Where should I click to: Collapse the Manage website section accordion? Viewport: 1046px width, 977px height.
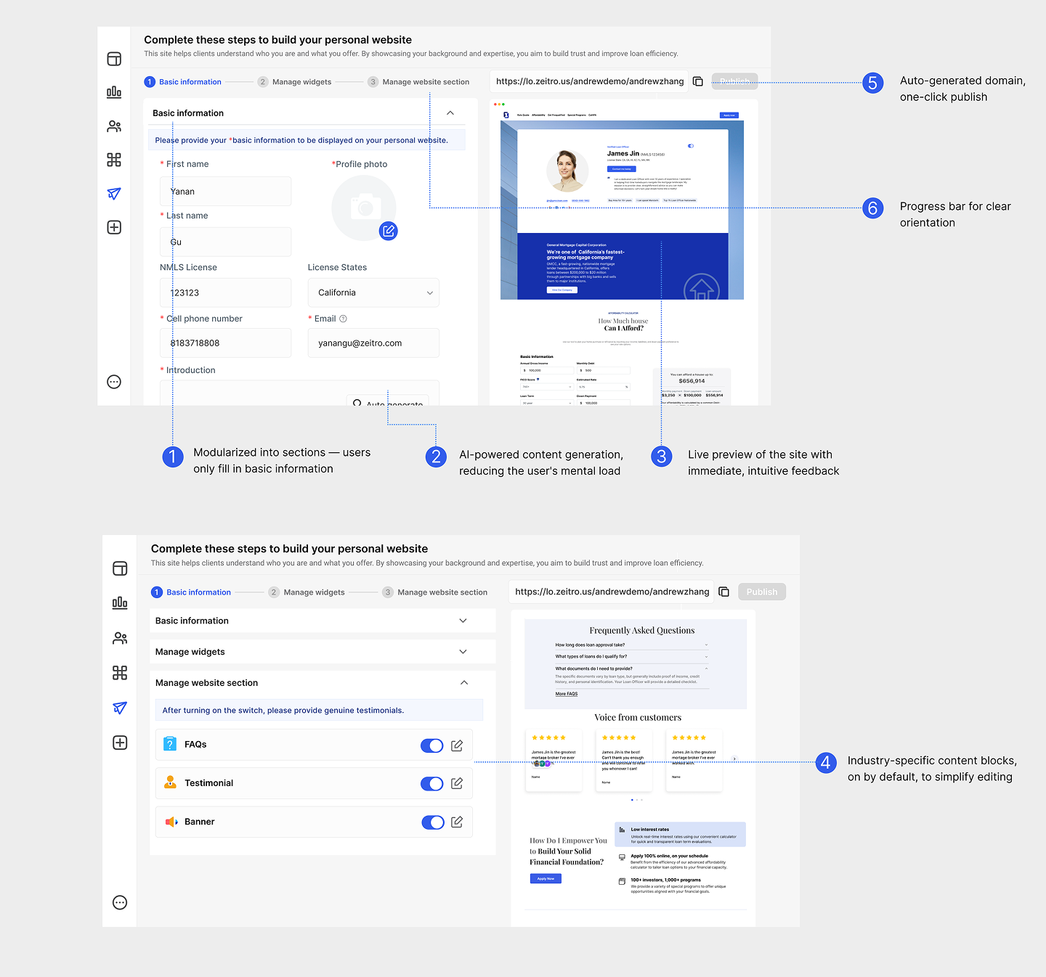pos(464,683)
